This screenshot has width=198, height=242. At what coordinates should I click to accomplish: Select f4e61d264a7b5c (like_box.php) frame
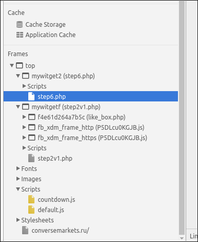pyautogui.click(x=81, y=117)
